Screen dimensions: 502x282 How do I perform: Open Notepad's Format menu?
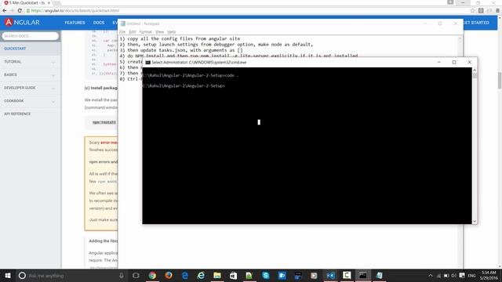pos(146,32)
